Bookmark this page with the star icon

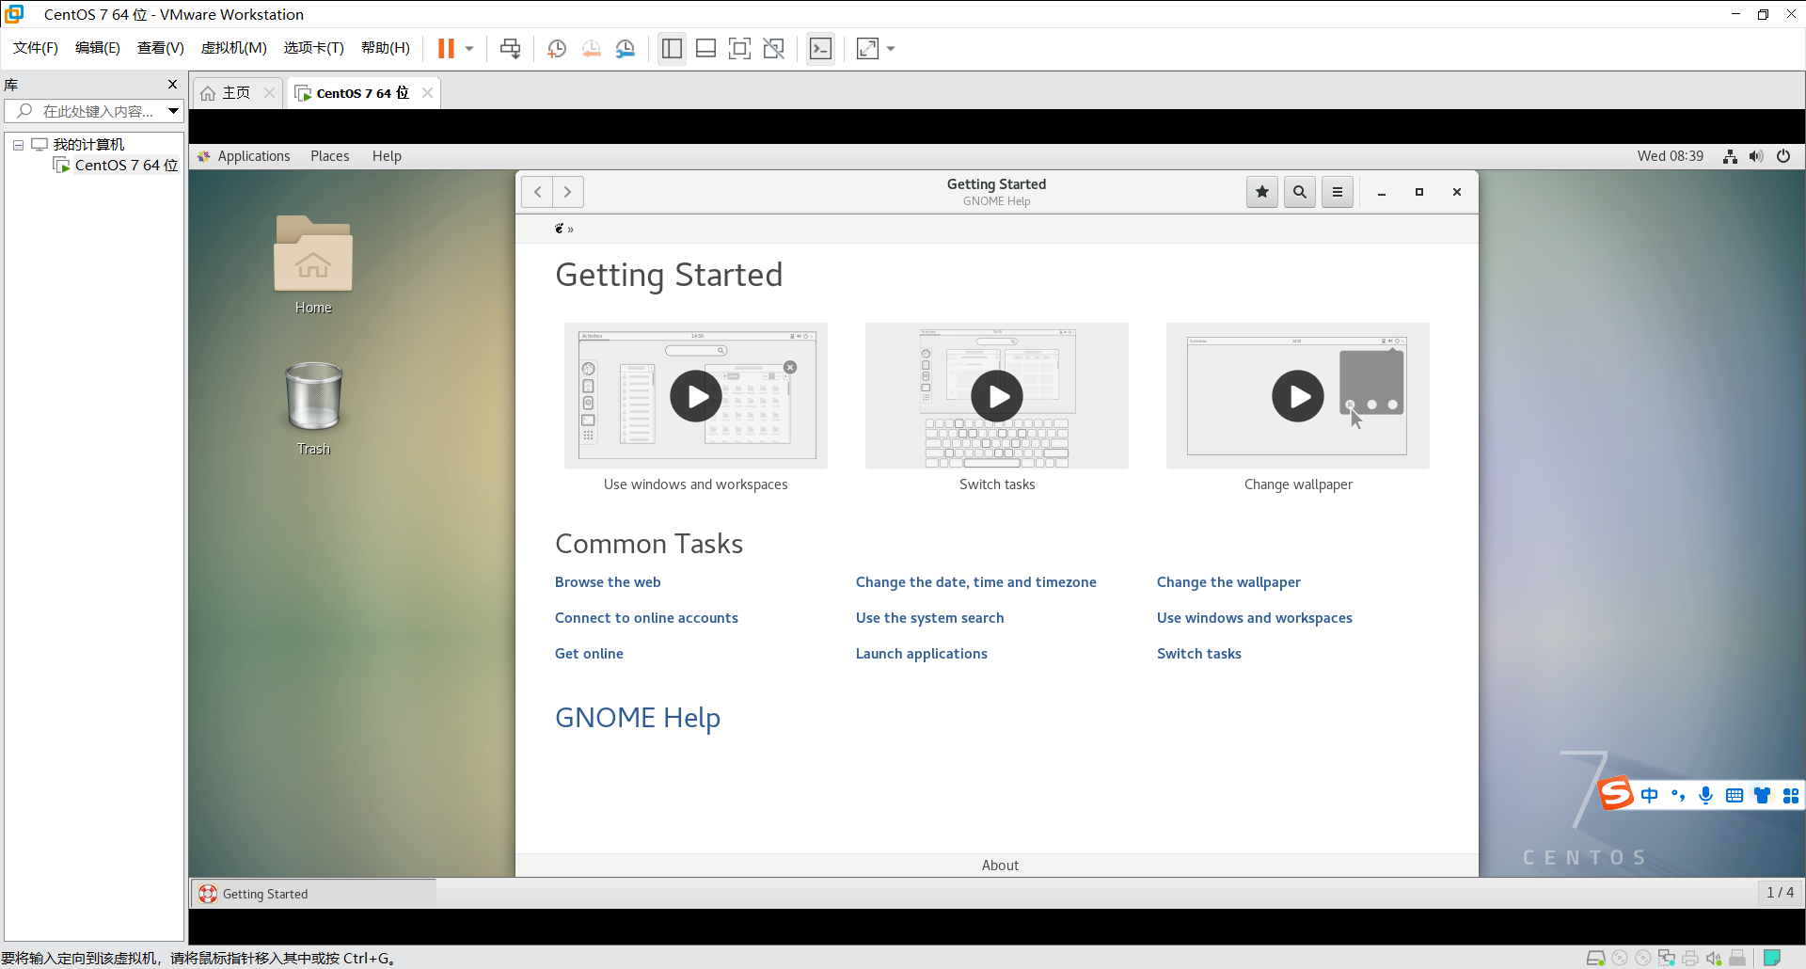(1262, 192)
